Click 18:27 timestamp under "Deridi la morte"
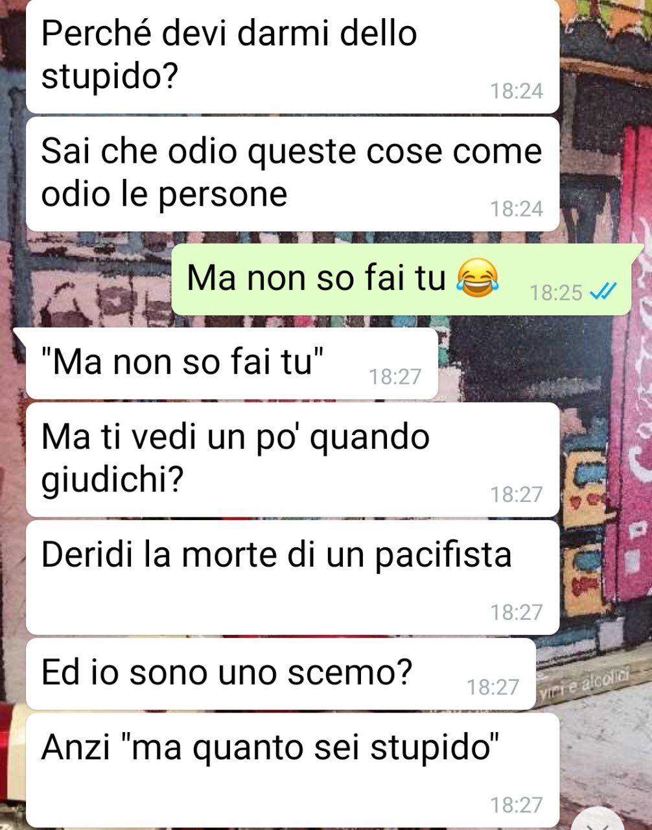The width and height of the screenshot is (652, 830). pyautogui.click(x=517, y=612)
